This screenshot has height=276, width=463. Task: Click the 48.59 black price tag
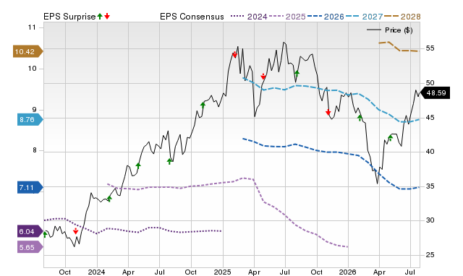(435, 93)
